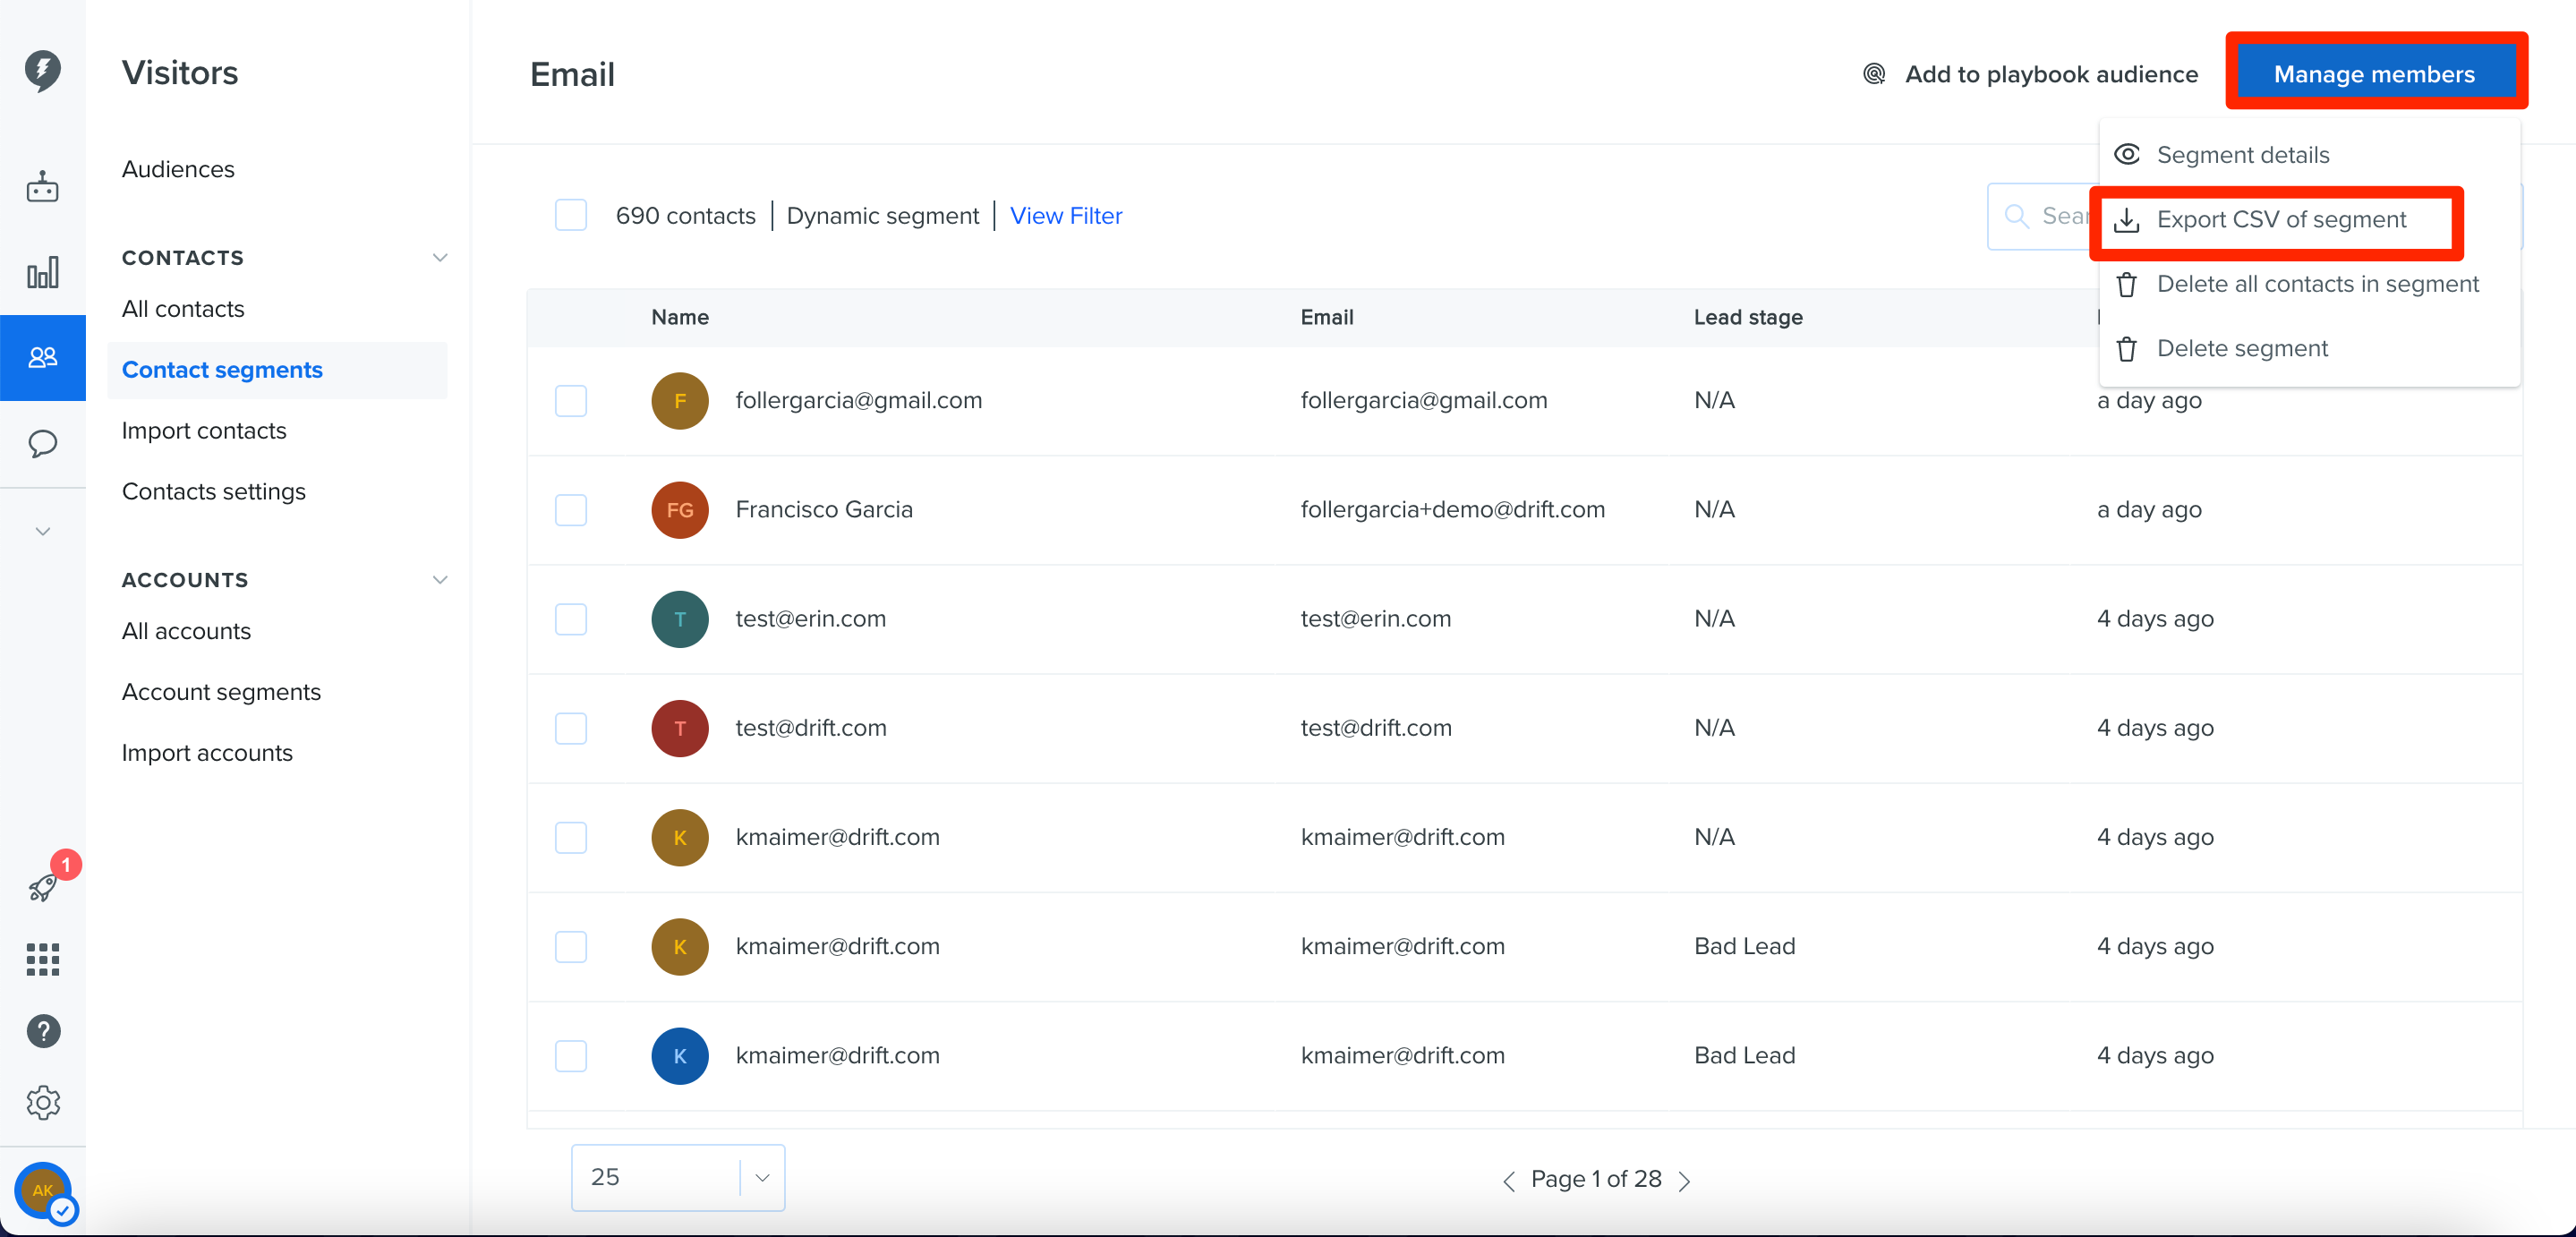Open the help question mark icon
The width and height of the screenshot is (2576, 1237).
[x=43, y=1031]
